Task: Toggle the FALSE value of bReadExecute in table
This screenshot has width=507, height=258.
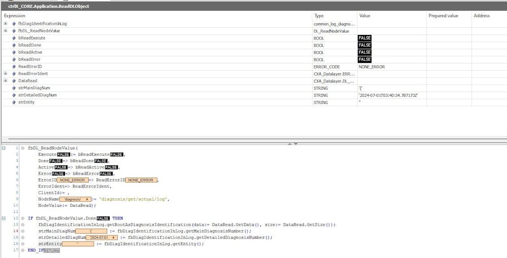Action: 364,38
